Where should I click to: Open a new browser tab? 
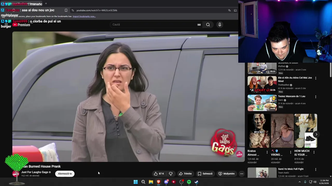(x=46, y=3)
